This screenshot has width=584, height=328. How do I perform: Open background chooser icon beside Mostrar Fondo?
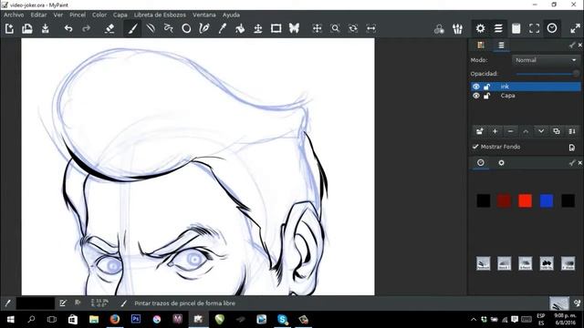[x=572, y=148]
